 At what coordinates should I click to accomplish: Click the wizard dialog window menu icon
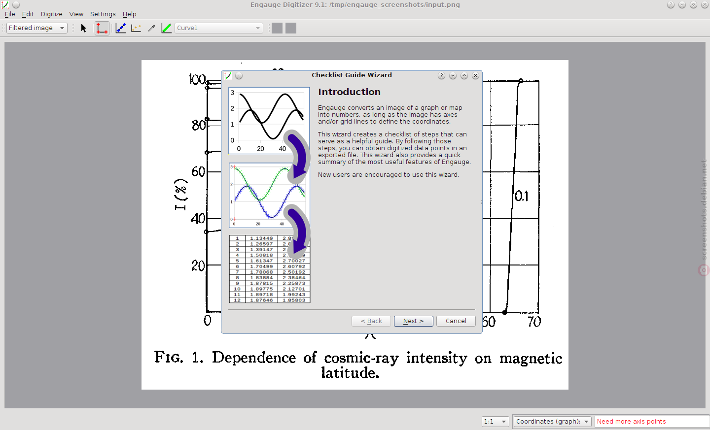239,76
